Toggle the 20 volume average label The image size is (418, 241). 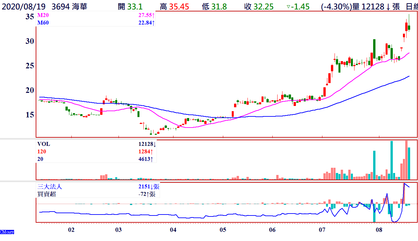pos(40,159)
